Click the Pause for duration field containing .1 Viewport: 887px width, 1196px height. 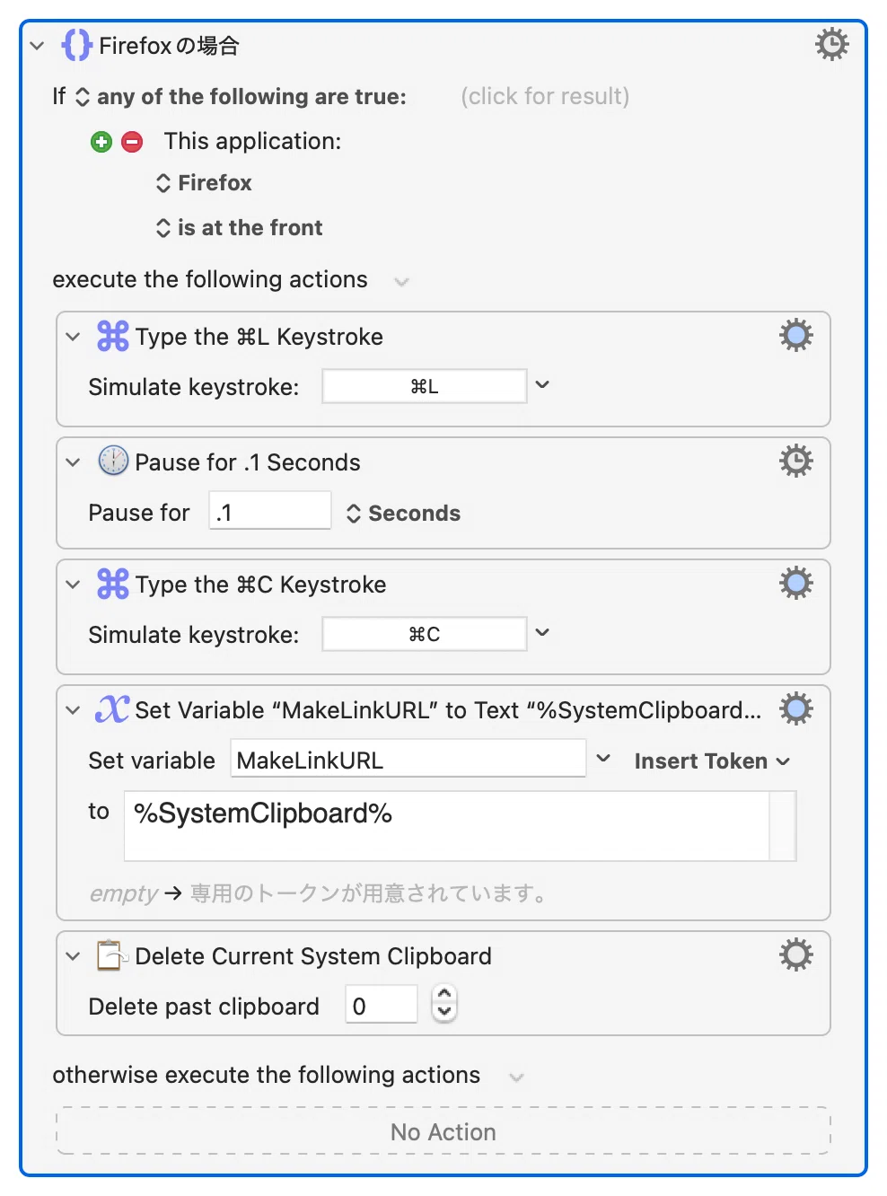(270, 510)
